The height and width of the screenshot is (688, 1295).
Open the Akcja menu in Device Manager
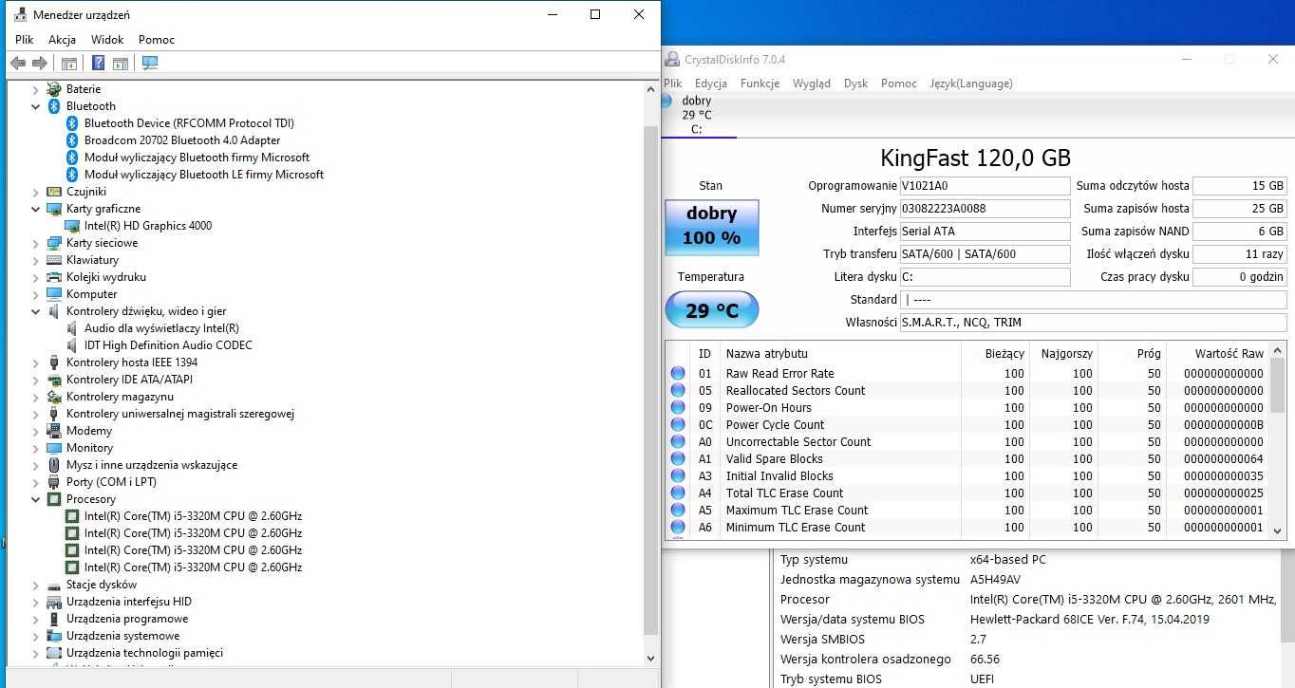[63, 40]
